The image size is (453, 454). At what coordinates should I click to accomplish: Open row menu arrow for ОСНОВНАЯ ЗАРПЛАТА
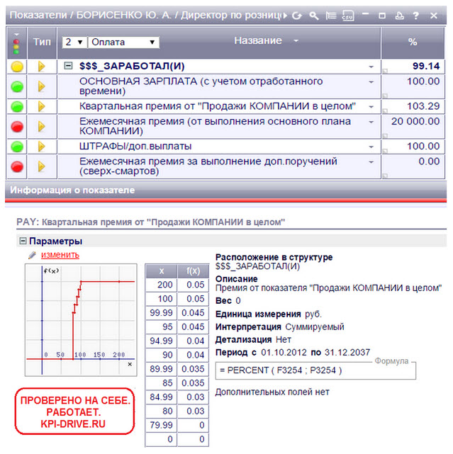[371, 82]
